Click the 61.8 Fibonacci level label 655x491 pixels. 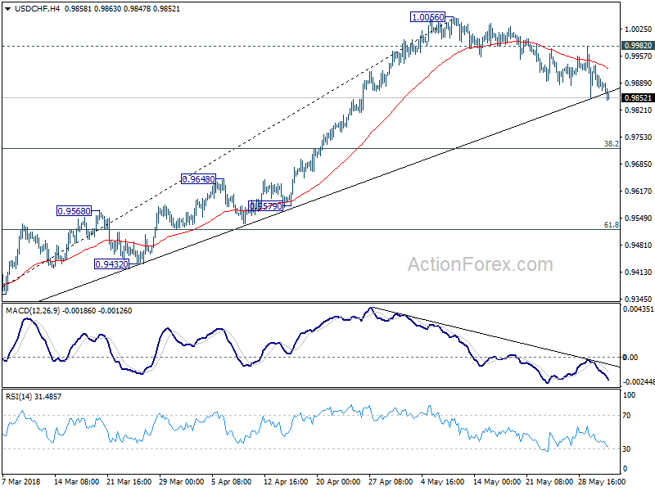(x=612, y=224)
